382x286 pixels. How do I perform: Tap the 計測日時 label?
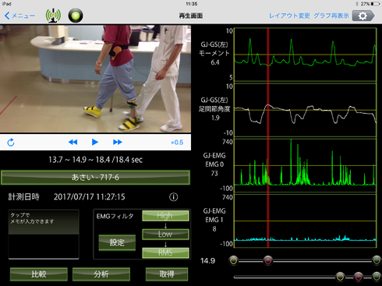[23, 197]
